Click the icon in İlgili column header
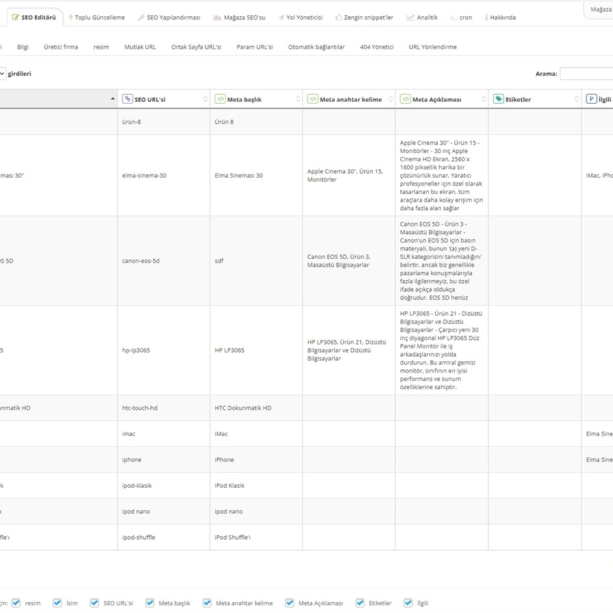The width and height of the screenshot is (613, 613). click(592, 99)
